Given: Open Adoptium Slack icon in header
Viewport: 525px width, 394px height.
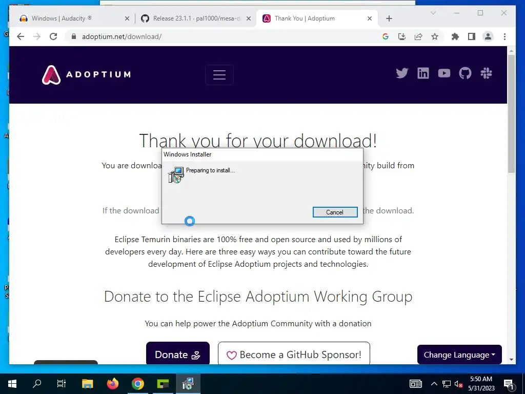Looking at the screenshot, I should pos(486,73).
